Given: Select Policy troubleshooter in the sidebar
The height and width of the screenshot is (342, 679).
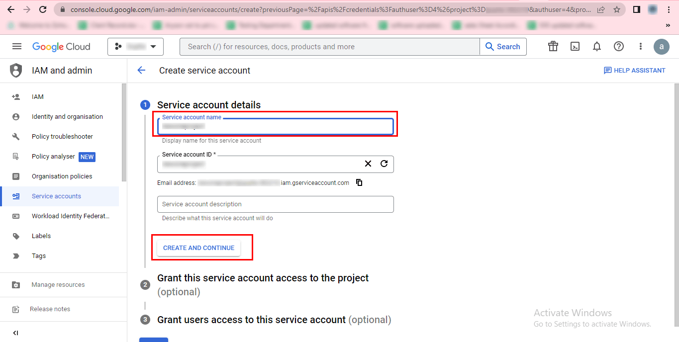Looking at the screenshot, I should tap(62, 137).
